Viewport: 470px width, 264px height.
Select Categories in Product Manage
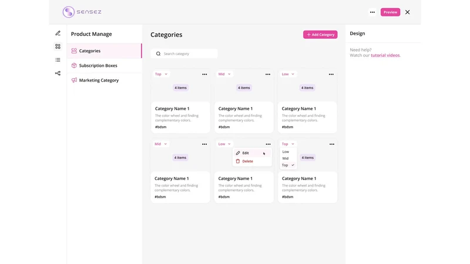[x=105, y=51]
